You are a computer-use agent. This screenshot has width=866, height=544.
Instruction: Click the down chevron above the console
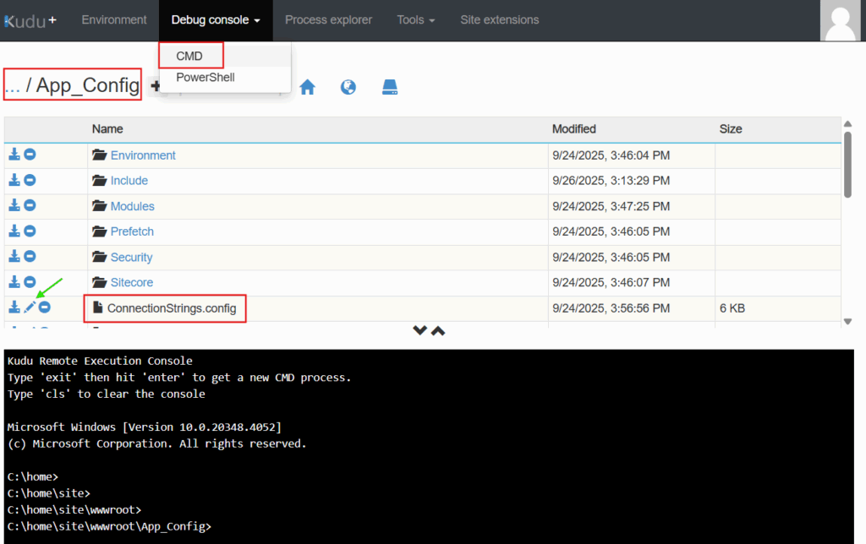tap(419, 330)
